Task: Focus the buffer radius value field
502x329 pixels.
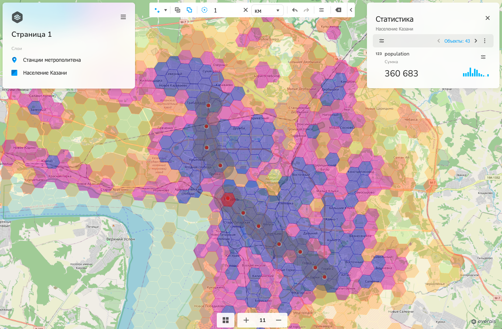Action: [x=226, y=10]
